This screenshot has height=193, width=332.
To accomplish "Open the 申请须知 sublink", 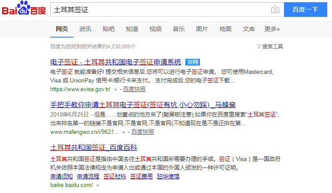I will click(61, 176).
